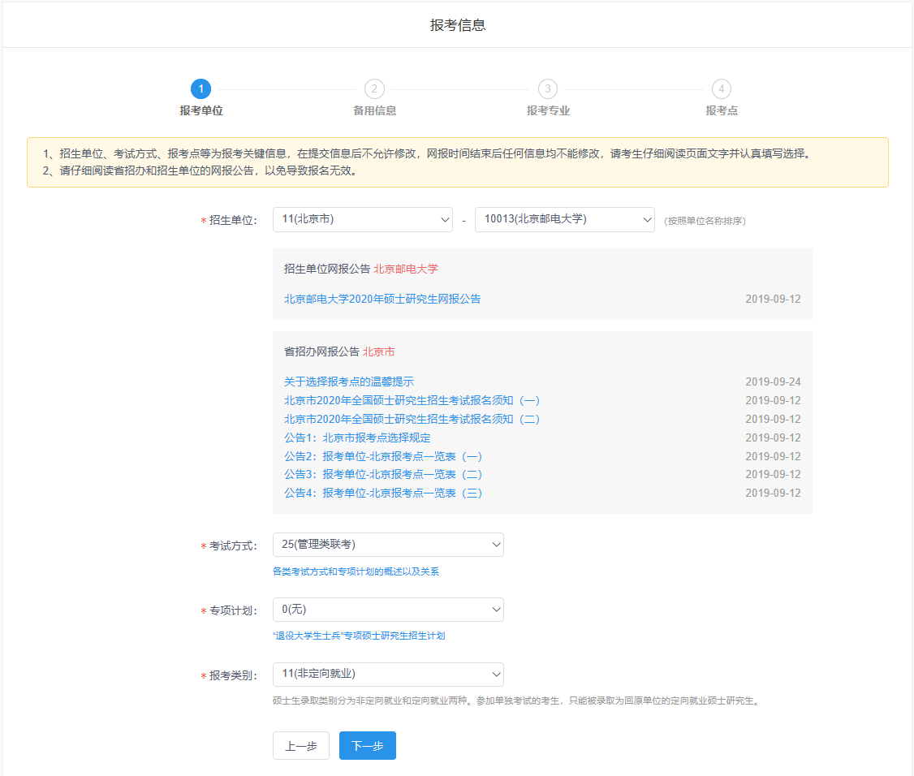Image resolution: width=914 pixels, height=776 pixels.
Task: Open 各类考试方式和专项计划的概述 link
Action: (x=356, y=571)
